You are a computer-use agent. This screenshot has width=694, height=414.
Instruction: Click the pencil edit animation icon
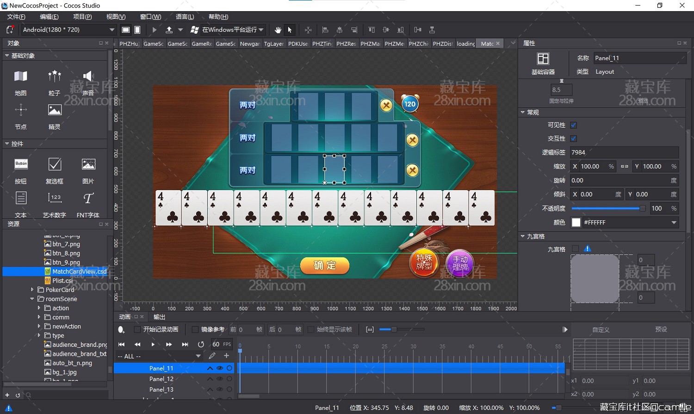pyautogui.click(x=212, y=356)
